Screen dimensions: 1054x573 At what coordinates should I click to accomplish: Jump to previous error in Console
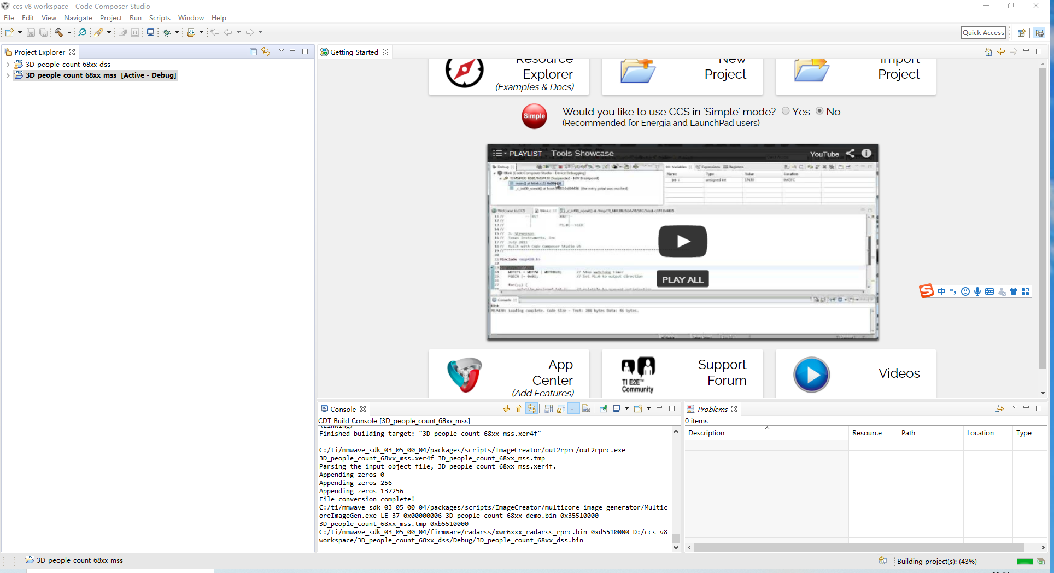click(x=518, y=409)
